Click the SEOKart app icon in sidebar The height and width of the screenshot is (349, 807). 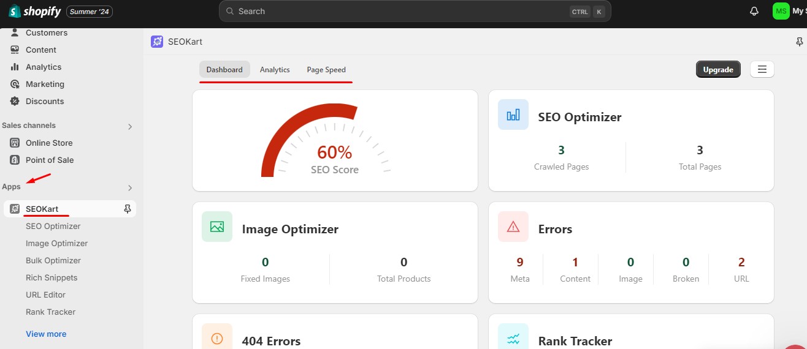coord(15,209)
